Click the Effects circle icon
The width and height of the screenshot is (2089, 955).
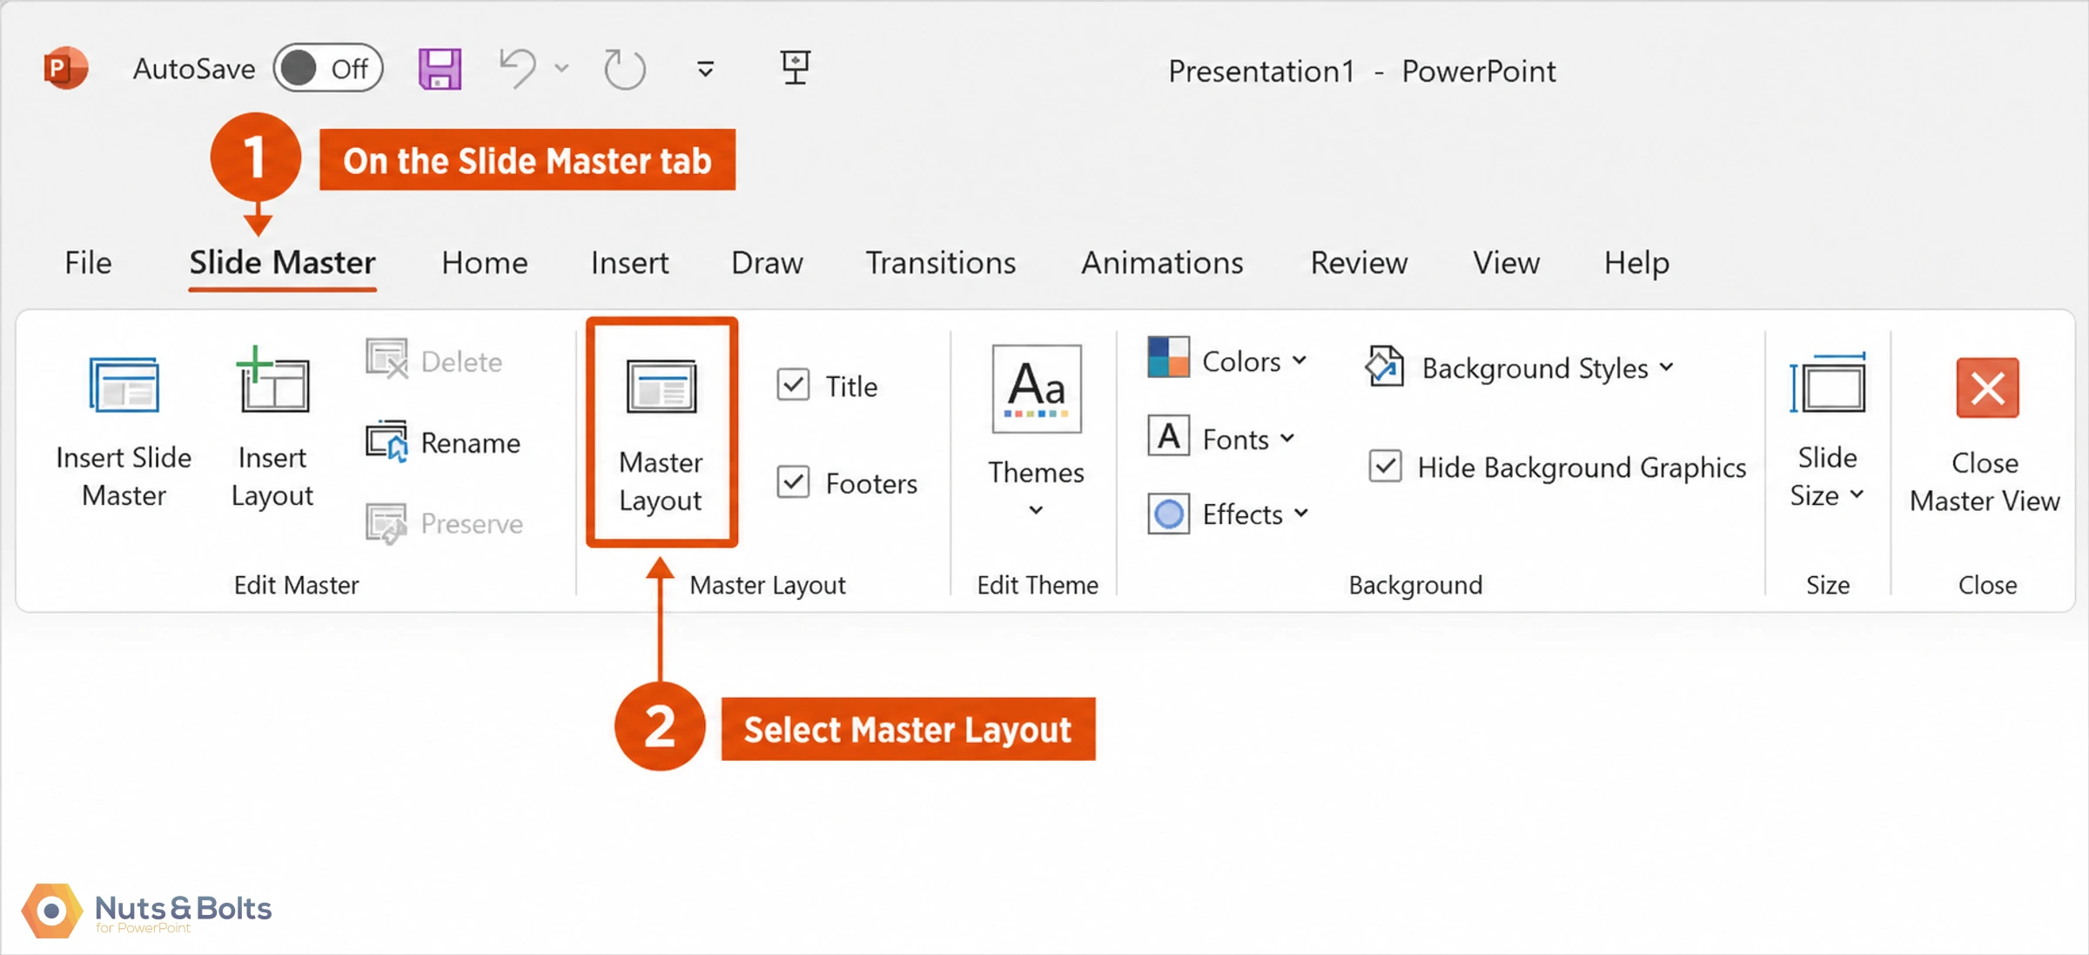pyautogui.click(x=1168, y=514)
